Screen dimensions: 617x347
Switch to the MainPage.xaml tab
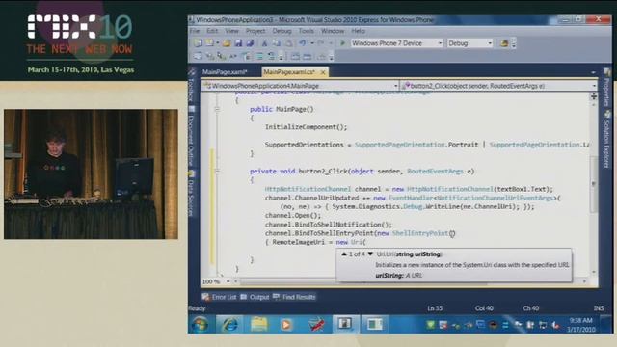pyautogui.click(x=225, y=72)
